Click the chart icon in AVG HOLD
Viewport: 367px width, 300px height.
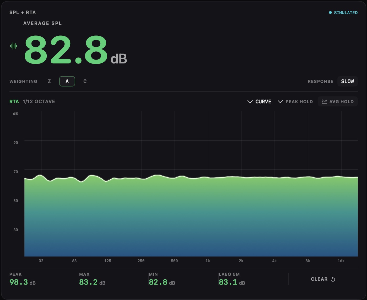324,101
